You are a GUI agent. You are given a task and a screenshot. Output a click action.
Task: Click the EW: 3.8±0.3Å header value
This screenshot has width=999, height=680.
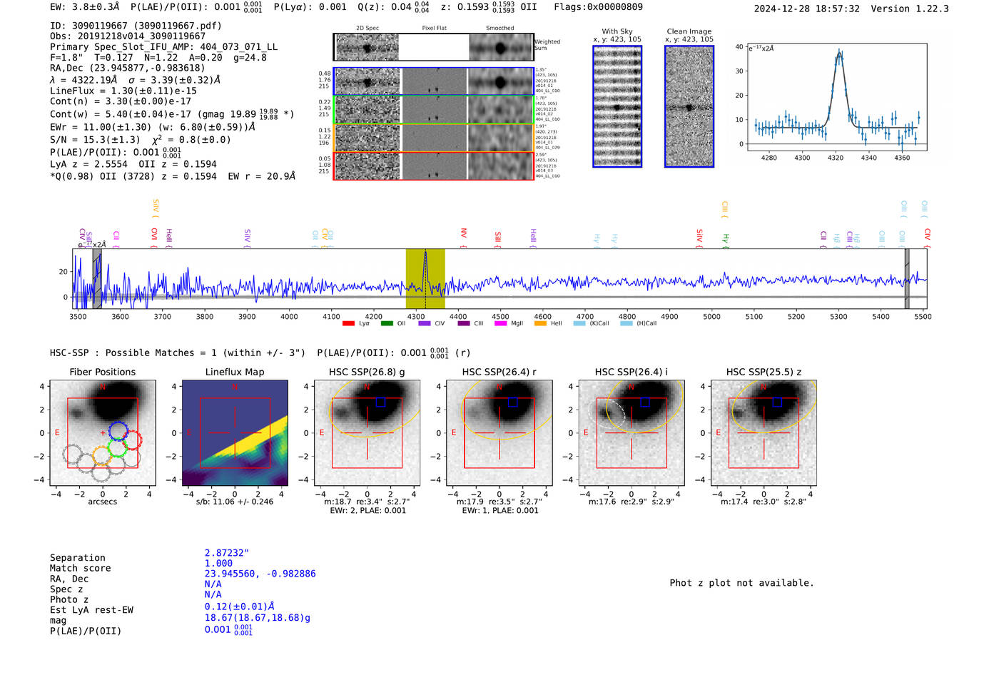point(85,7)
